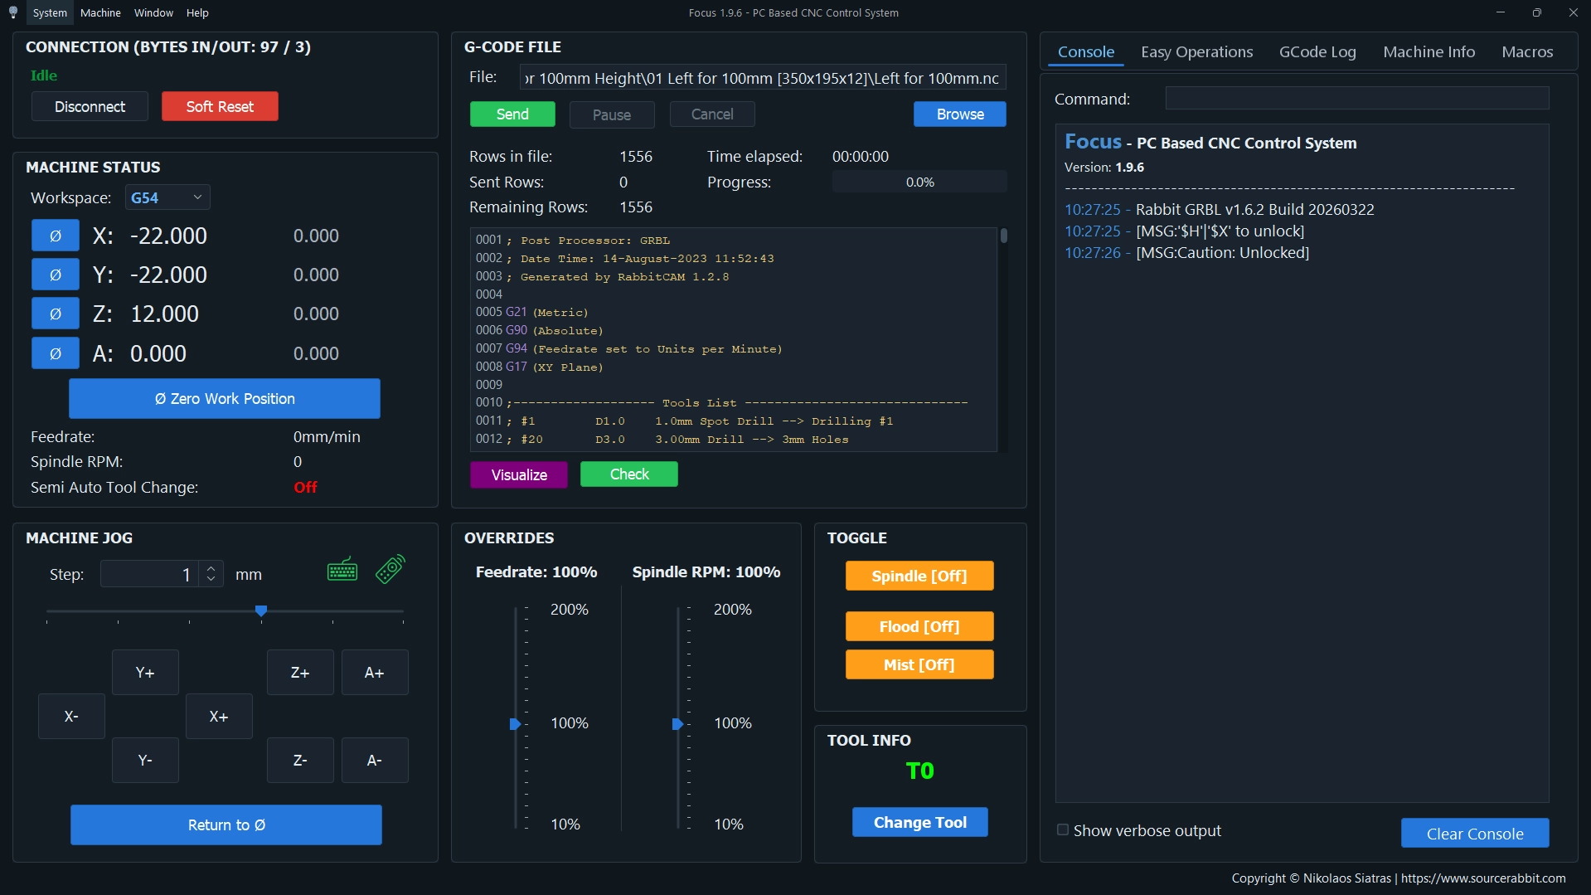This screenshot has width=1591, height=895.
Task: Toggle Spindle [Off] button
Action: coord(919,576)
